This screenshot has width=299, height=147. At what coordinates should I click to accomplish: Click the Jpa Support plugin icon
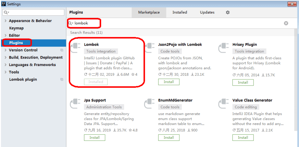click(76, 104)
